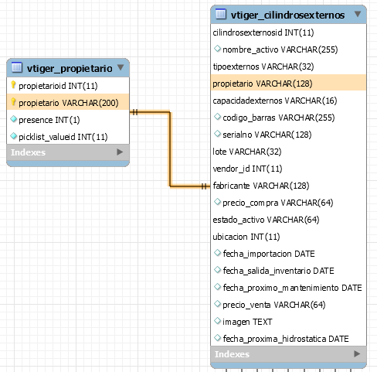This screenshot has height=372, width=377.
Task: Click the key icon beside propietario VARCHAR(200)
Action: (13, 102)
